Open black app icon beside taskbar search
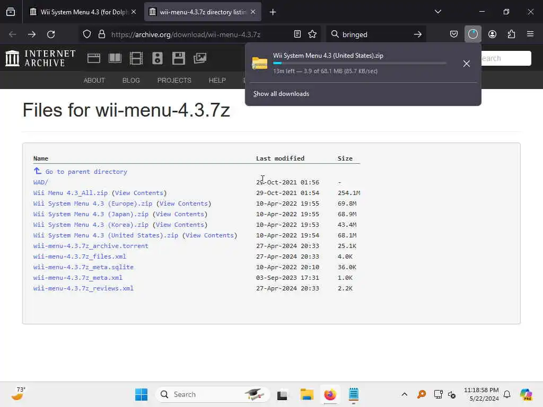This screenshot has width=543, height=407. 282,394
